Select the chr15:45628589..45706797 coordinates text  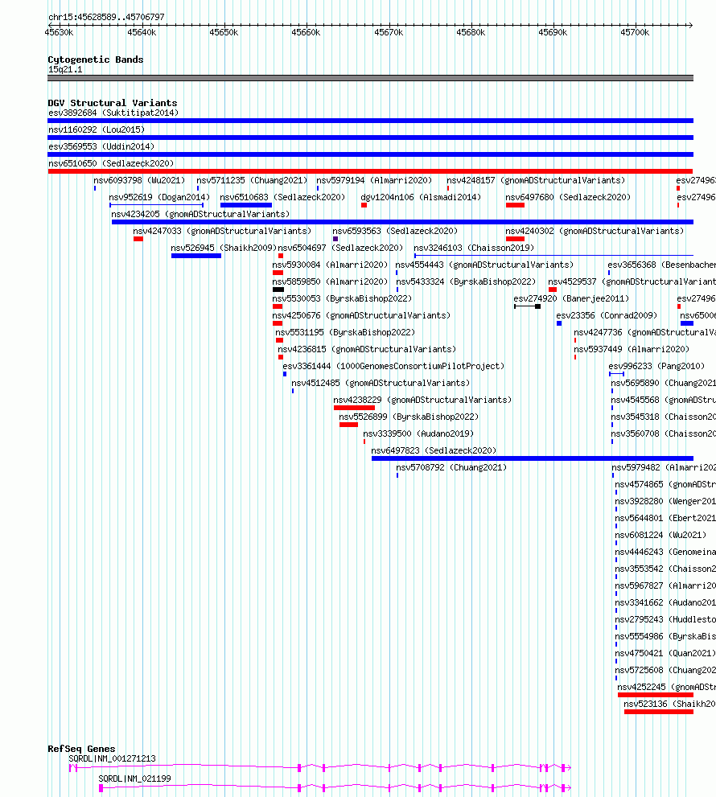tap(106, 17)
